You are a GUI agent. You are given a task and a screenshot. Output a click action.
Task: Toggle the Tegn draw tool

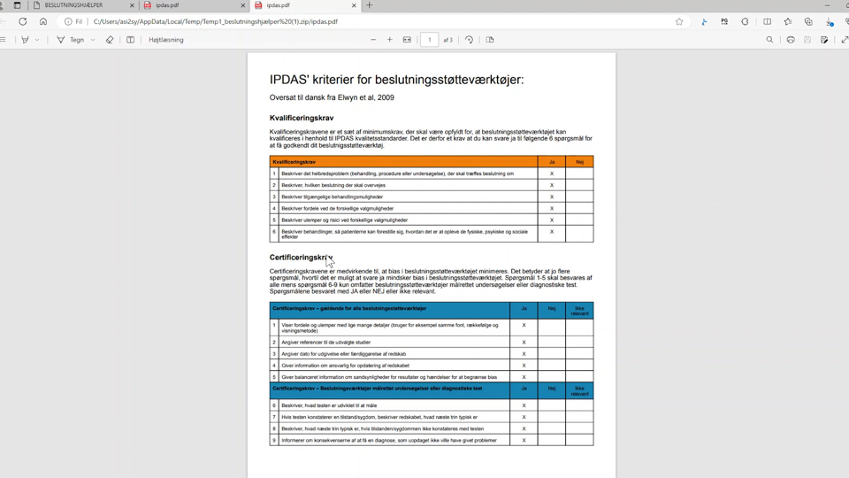click(70, 40)
